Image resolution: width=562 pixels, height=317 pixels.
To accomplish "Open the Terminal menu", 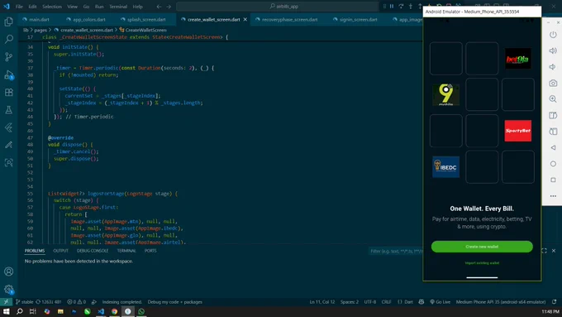I will pyautogui.click(x=118, y=7).
